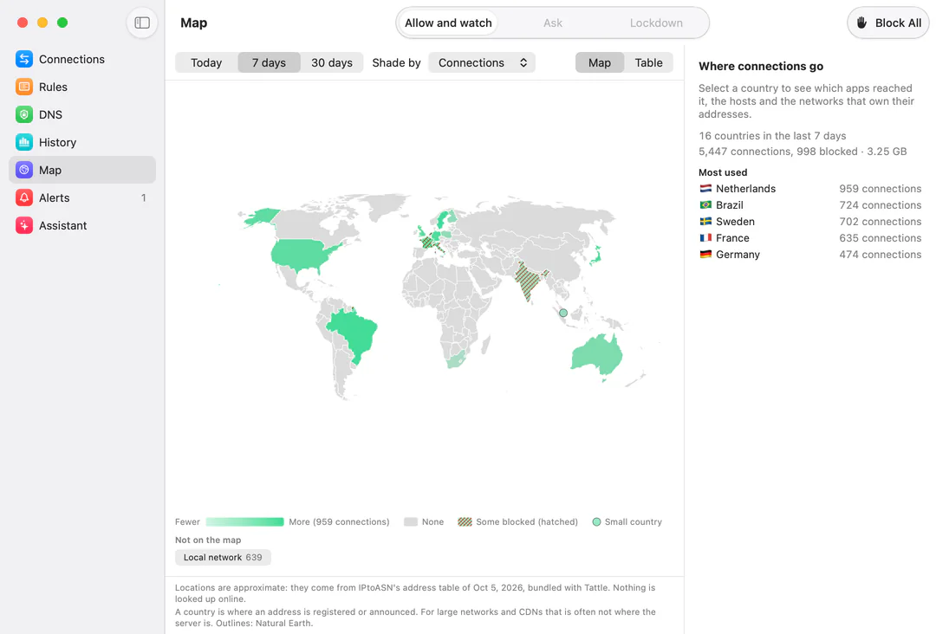Select the 7 days time range
Image resolution: width=936 pixels, height=634 pixels.
click(269, 62)
